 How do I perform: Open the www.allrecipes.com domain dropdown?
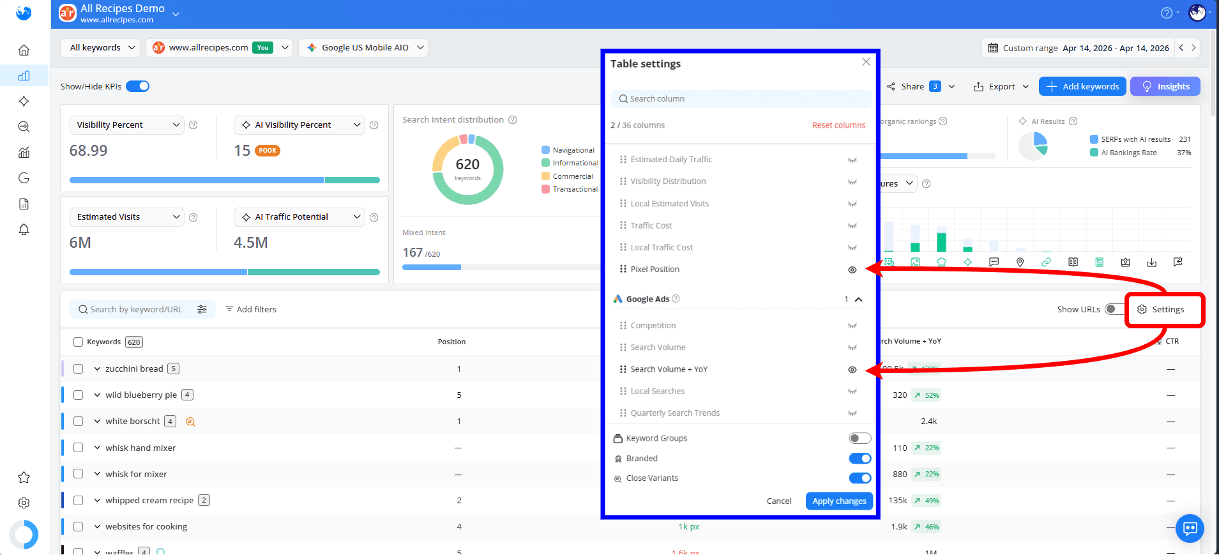(219, 48)
